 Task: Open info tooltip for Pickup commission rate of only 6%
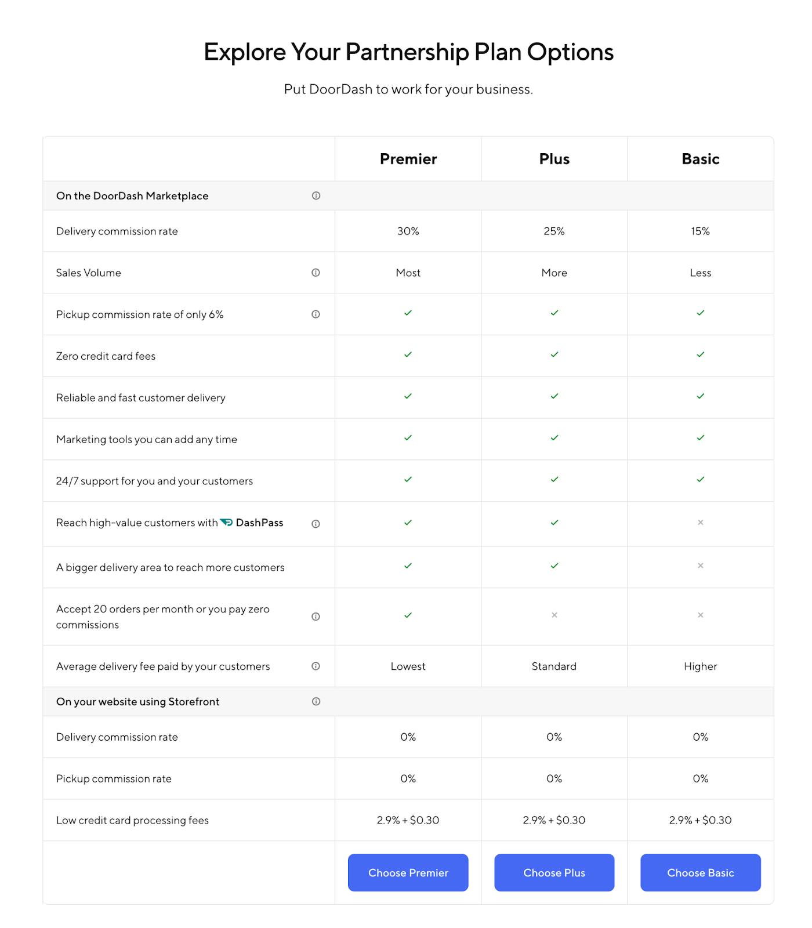point(316,314)
